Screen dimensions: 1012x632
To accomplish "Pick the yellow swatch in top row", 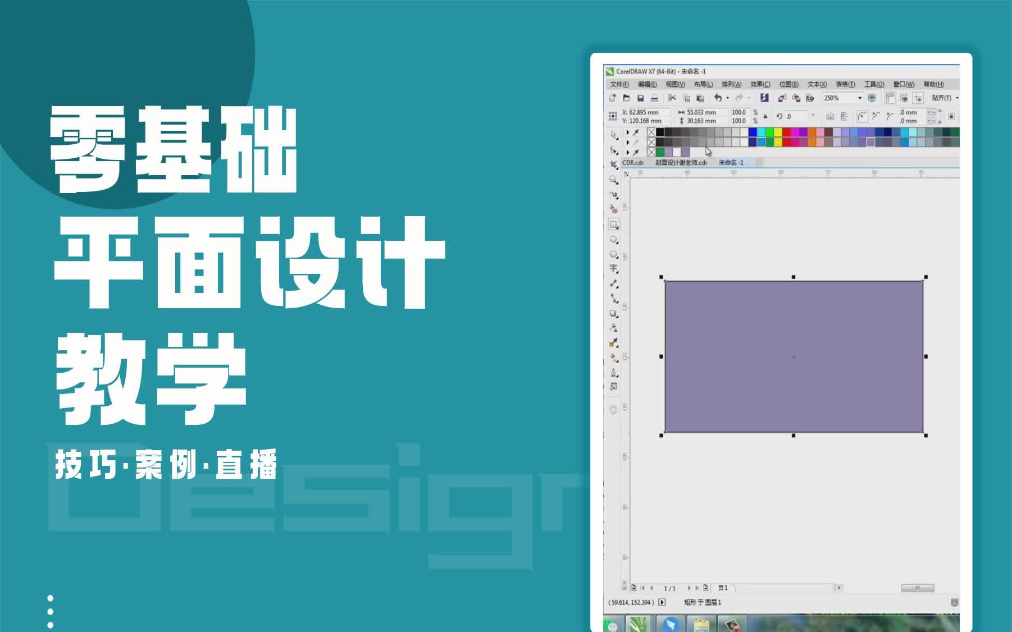I will [x=778, y=132].
